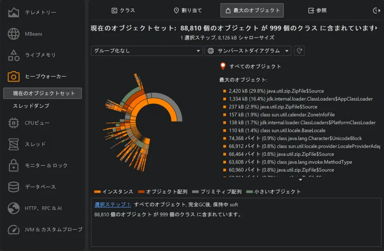Select the 237 kB ZipFile$Source entry
This screenshot has width=384, height=251.
point(270,107)
